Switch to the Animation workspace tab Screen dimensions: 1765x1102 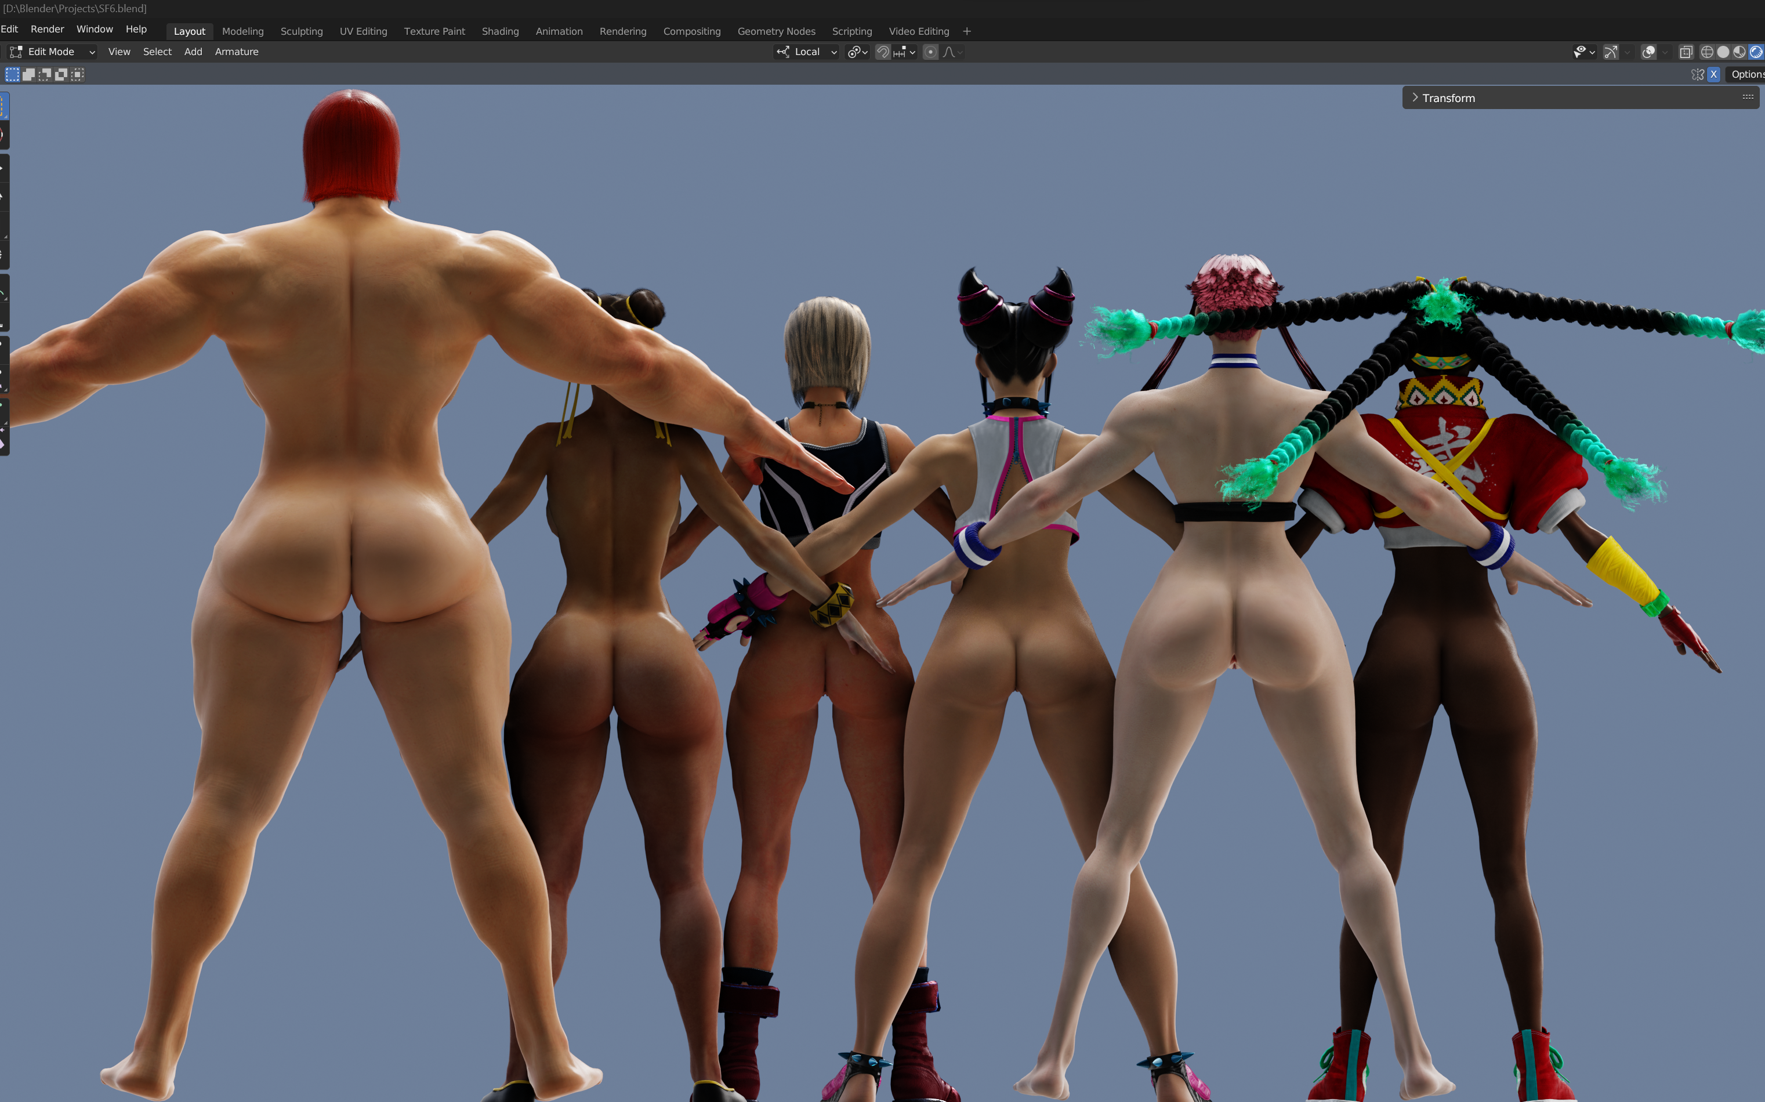[x=559, y=31]
